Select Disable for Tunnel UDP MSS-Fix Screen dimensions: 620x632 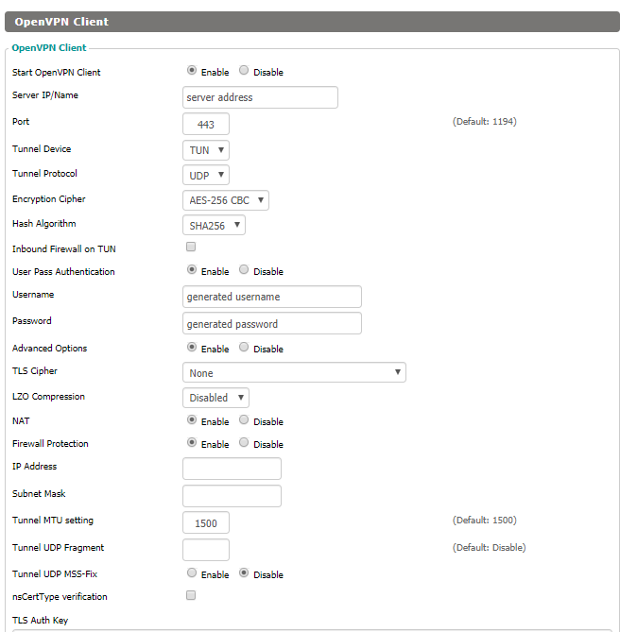click(244, 572)
